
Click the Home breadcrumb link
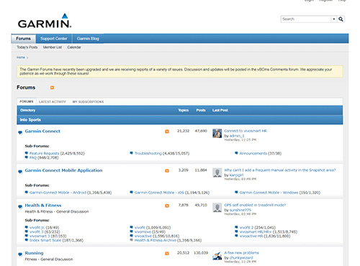coord(21,58)
